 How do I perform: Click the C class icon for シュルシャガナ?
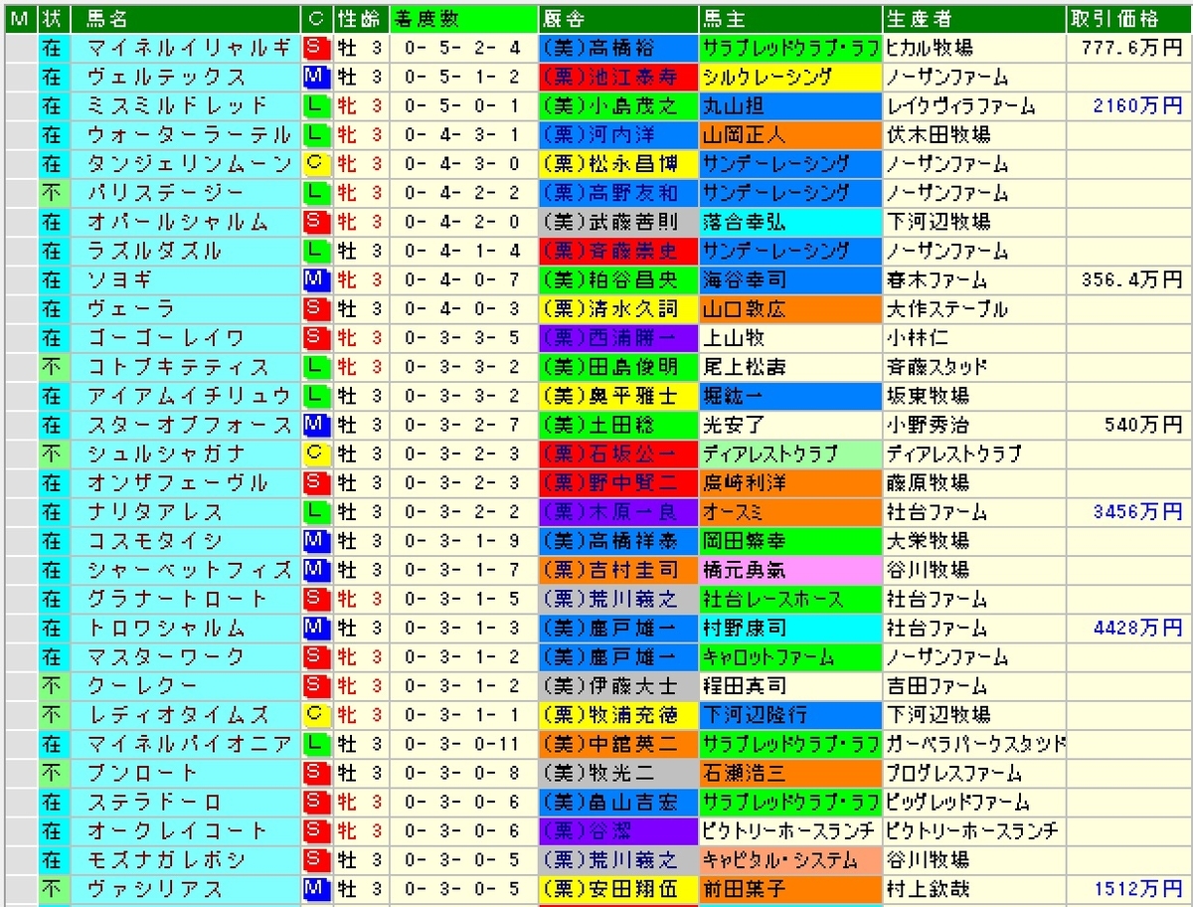click(x=316, y=453)
